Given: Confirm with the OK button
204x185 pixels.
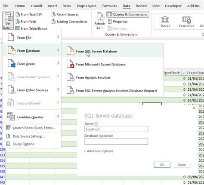Looking at the screenshot, I should (162, 165).
